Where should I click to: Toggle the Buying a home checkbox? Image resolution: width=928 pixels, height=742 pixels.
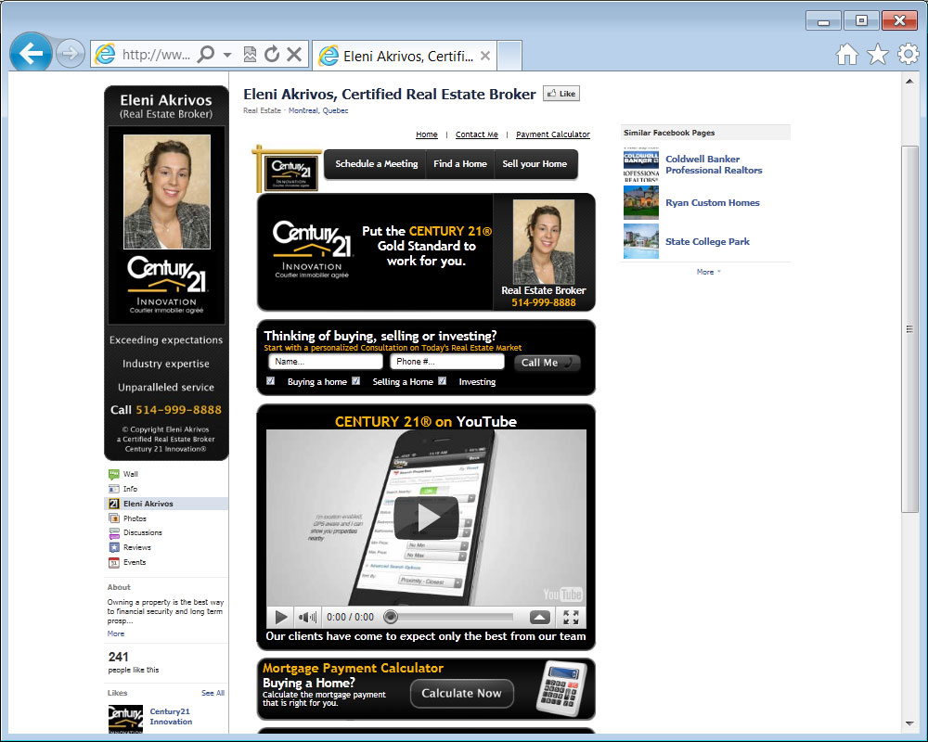270,381
